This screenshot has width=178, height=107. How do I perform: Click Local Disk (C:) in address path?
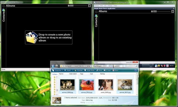pyautogui.click(x=79, y=66)
